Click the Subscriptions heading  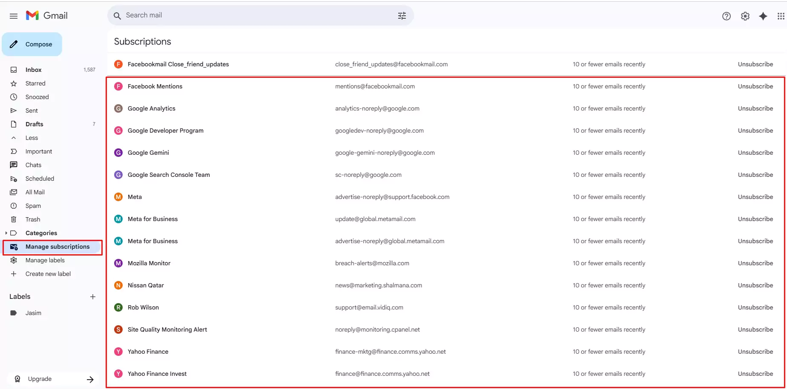pyautogui.click(x=143, y=42)
